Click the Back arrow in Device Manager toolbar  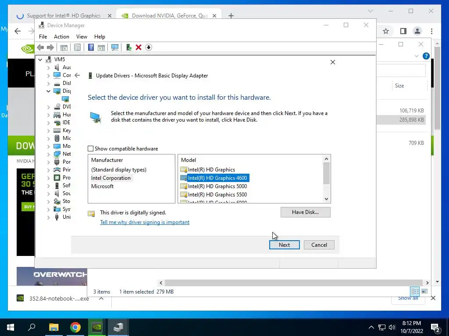[40, 47]
